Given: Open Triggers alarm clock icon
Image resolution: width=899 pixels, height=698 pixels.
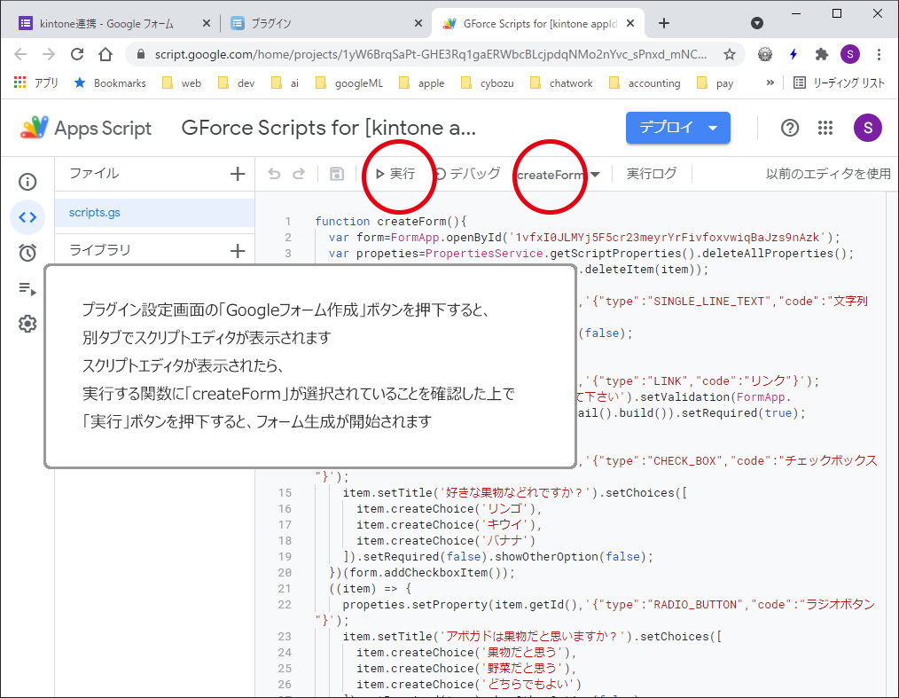Looking at the screenshot, I should 27,253.
